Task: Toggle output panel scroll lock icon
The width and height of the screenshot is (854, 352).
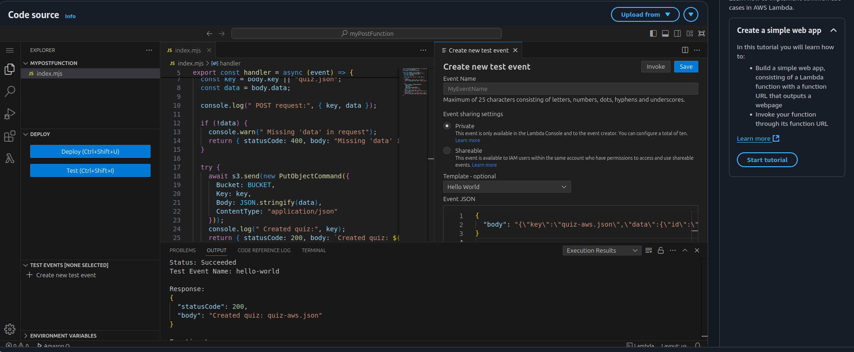Action: (x=661, y=250)
